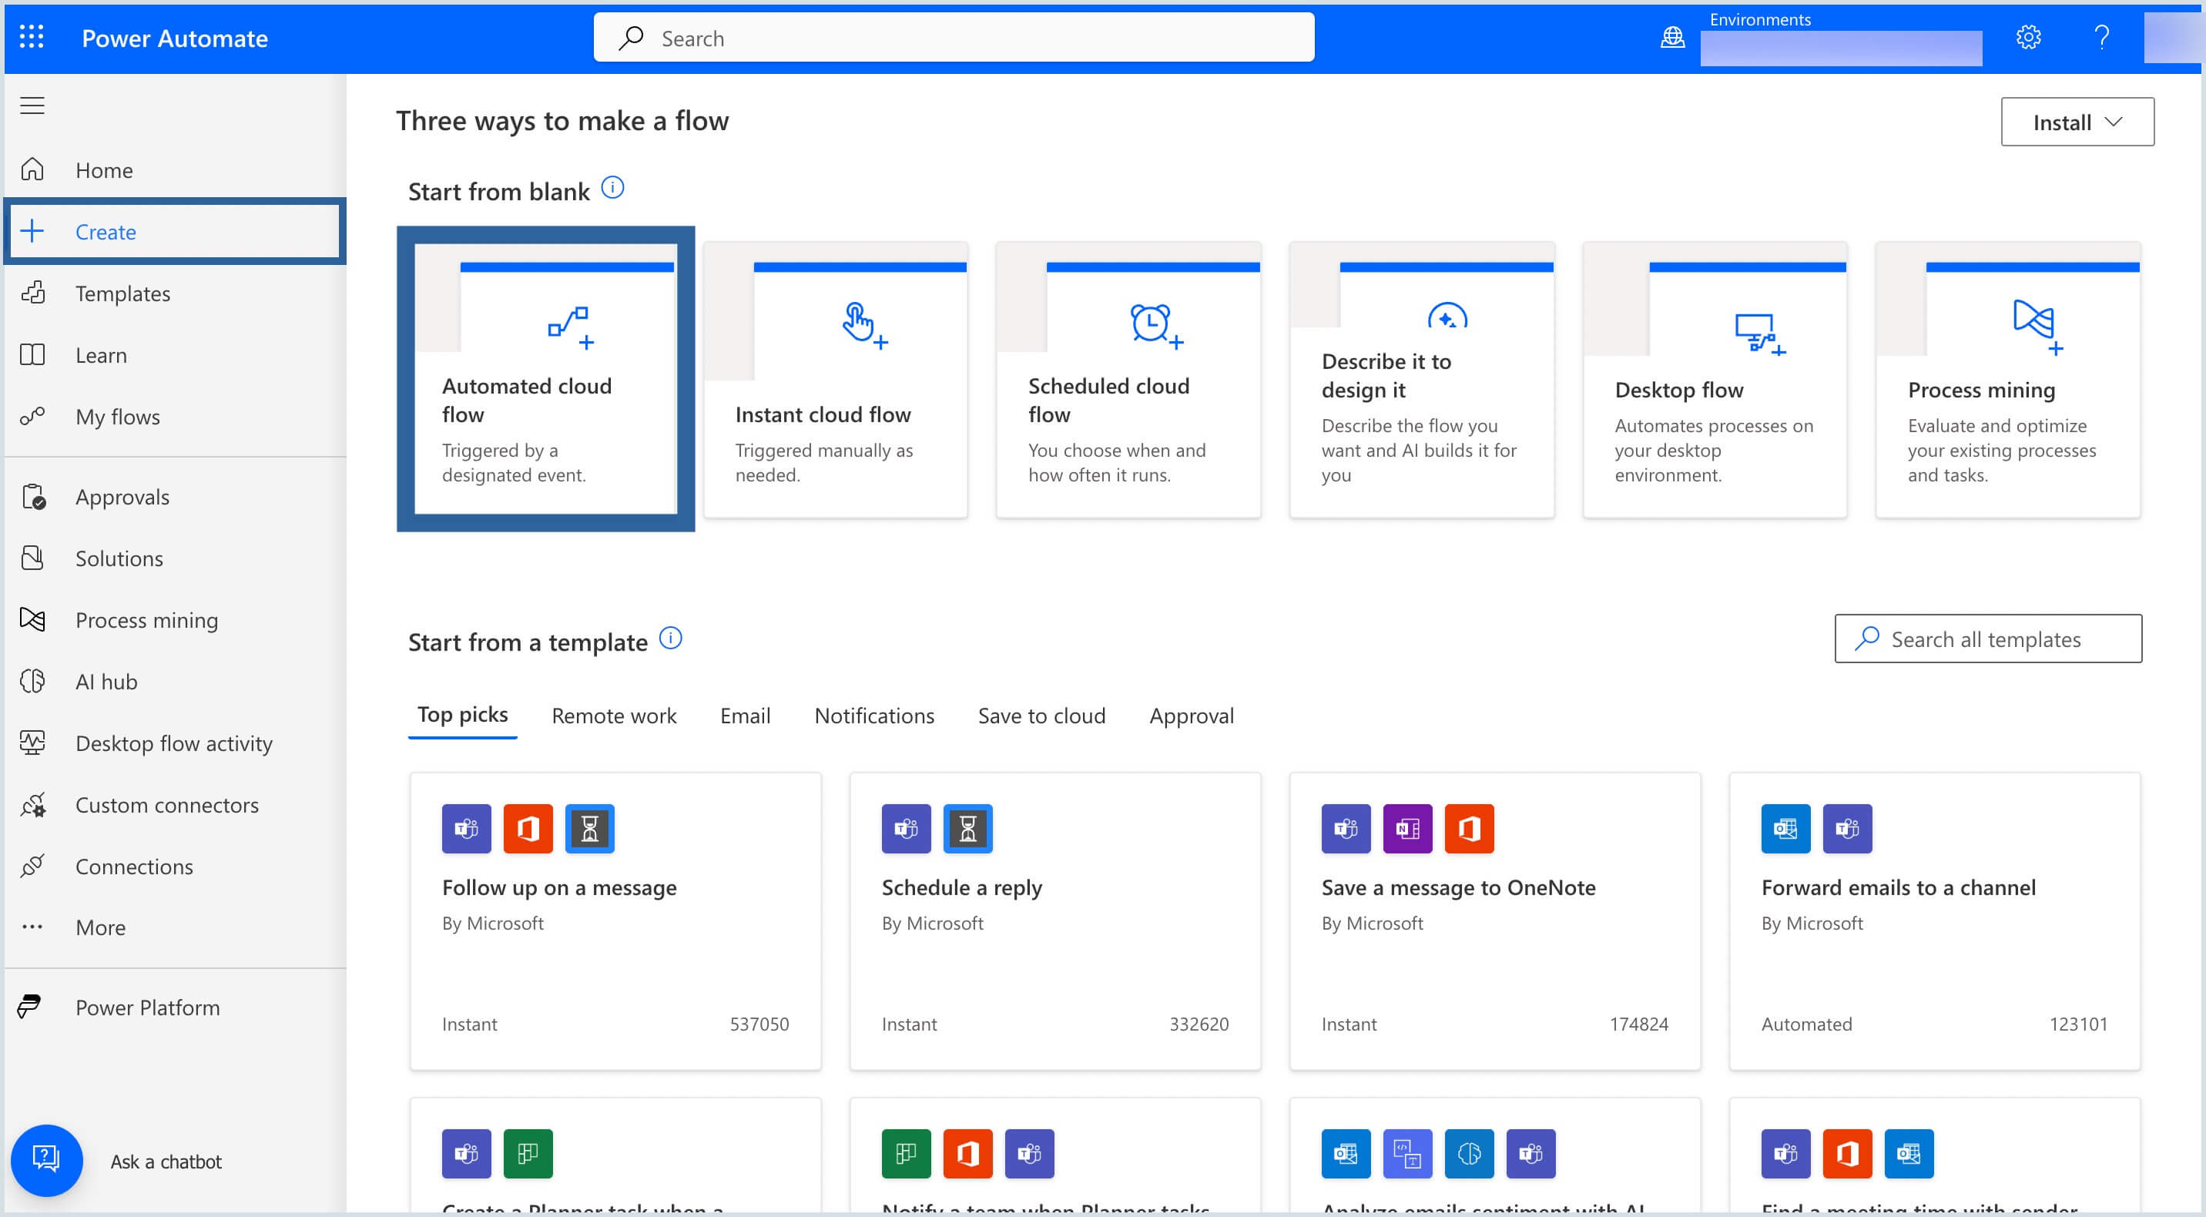The width and height of the screenshot is (2206, 1217).
Task: Open AI hub in the sidebar
Action: point(106,682)
